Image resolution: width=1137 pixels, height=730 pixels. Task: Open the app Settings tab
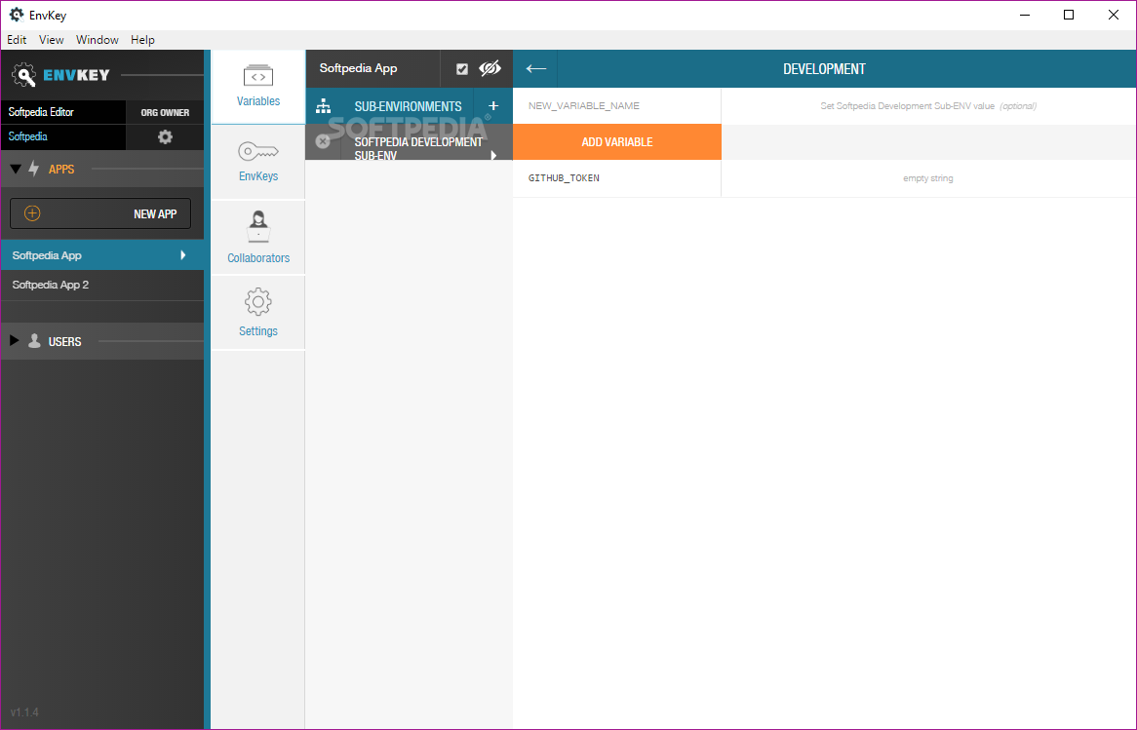click(258, 313)
